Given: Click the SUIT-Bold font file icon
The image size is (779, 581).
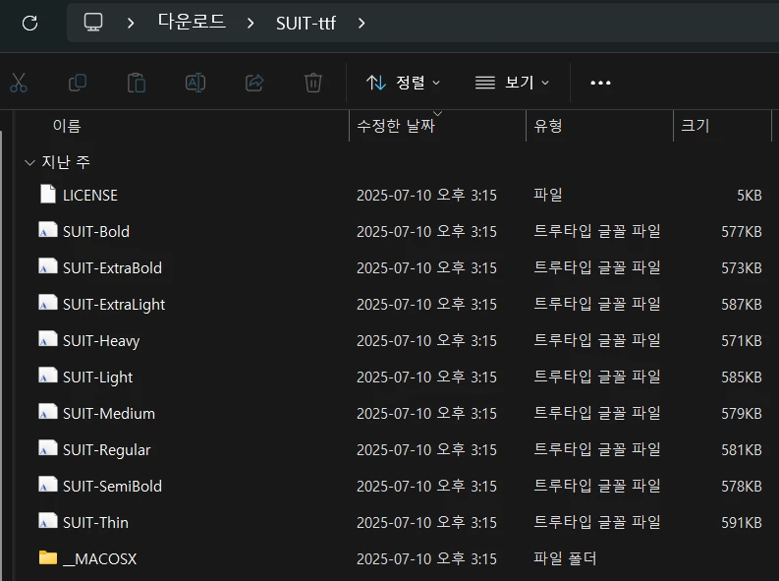Looking at the screenshot, I should click(x=48, y=230).
